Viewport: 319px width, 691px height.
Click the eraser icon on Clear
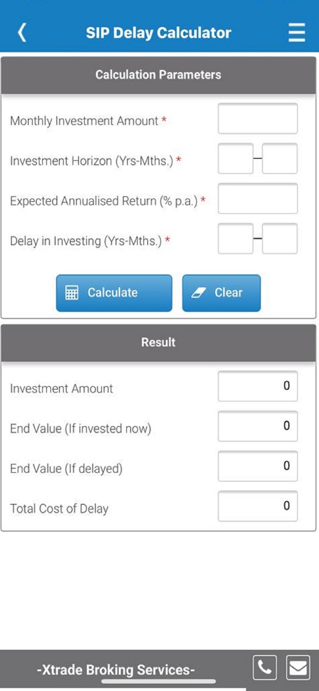(199, 293)
